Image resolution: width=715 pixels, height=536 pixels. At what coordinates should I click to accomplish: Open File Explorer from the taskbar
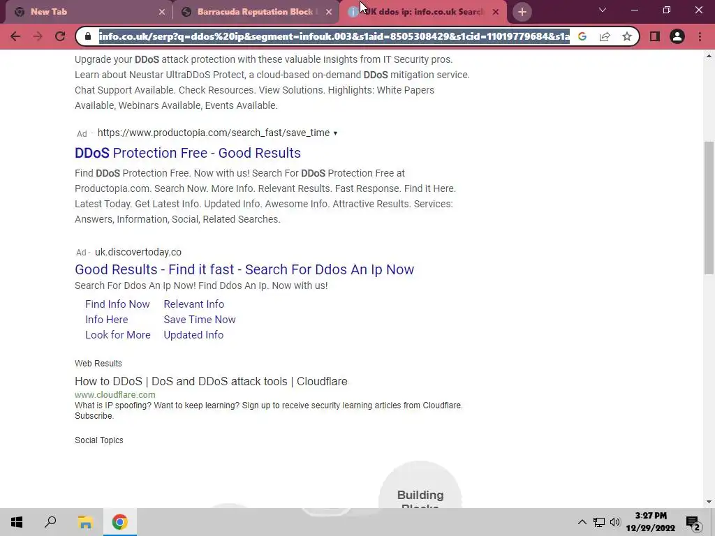[x=85, y=522]
